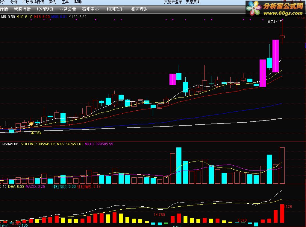Select the rightmost hollow red volume bar
Viewport: 306px width, 227px height.
click(282, 166)
